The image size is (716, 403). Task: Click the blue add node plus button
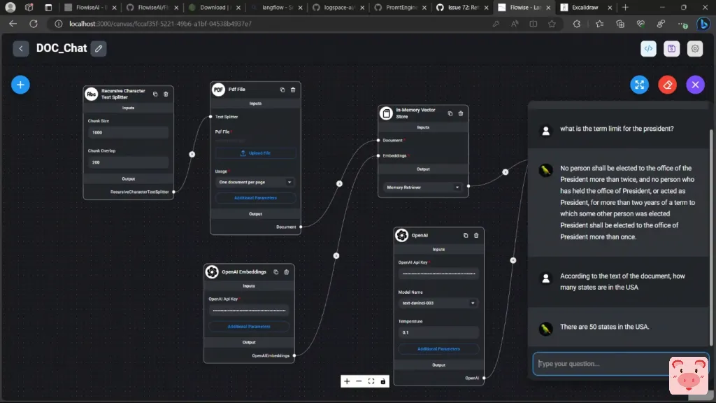(x=20, y=85)
